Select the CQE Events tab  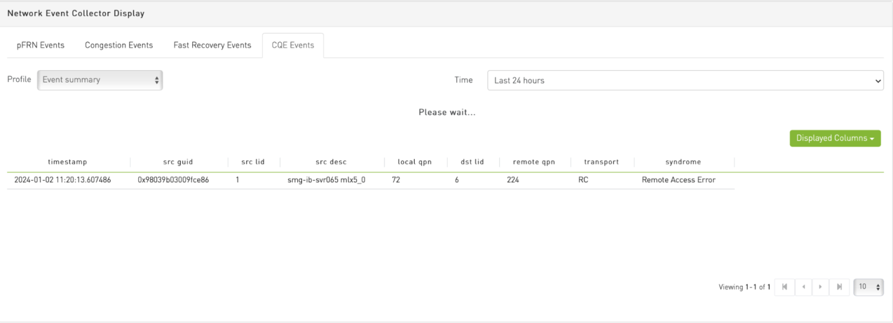tap(293, 45)
